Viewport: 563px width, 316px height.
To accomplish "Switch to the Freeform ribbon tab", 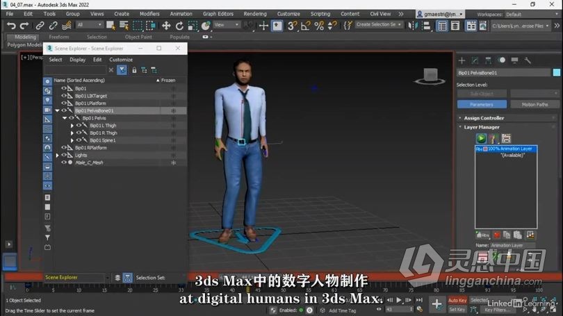I will (x=59, y=37).
